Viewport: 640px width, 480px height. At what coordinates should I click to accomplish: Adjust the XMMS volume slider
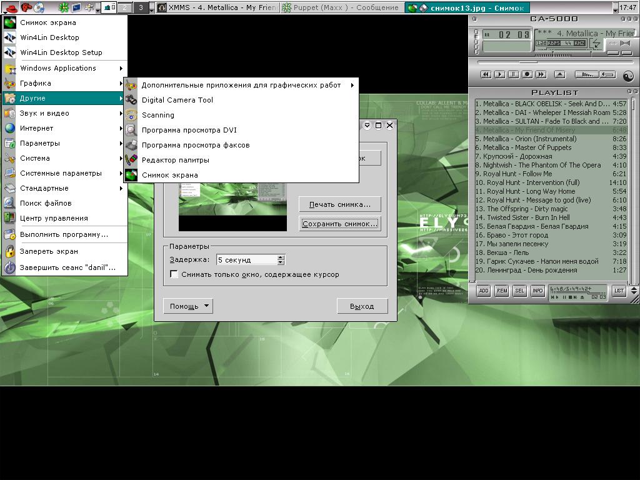pyautogui.click(x=553, y=54)
